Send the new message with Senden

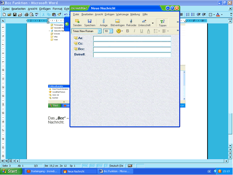tap(77, 23)
